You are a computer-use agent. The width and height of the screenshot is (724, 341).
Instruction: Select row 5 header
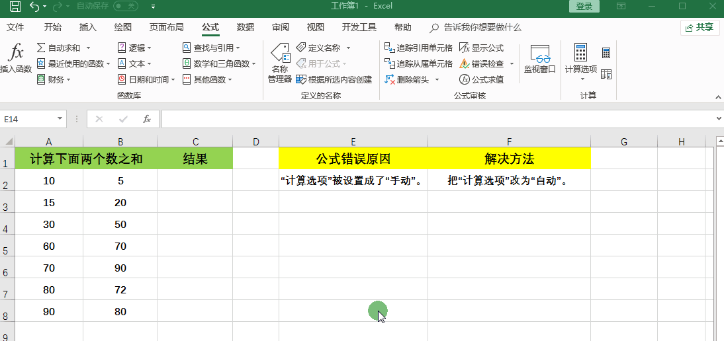7,246
